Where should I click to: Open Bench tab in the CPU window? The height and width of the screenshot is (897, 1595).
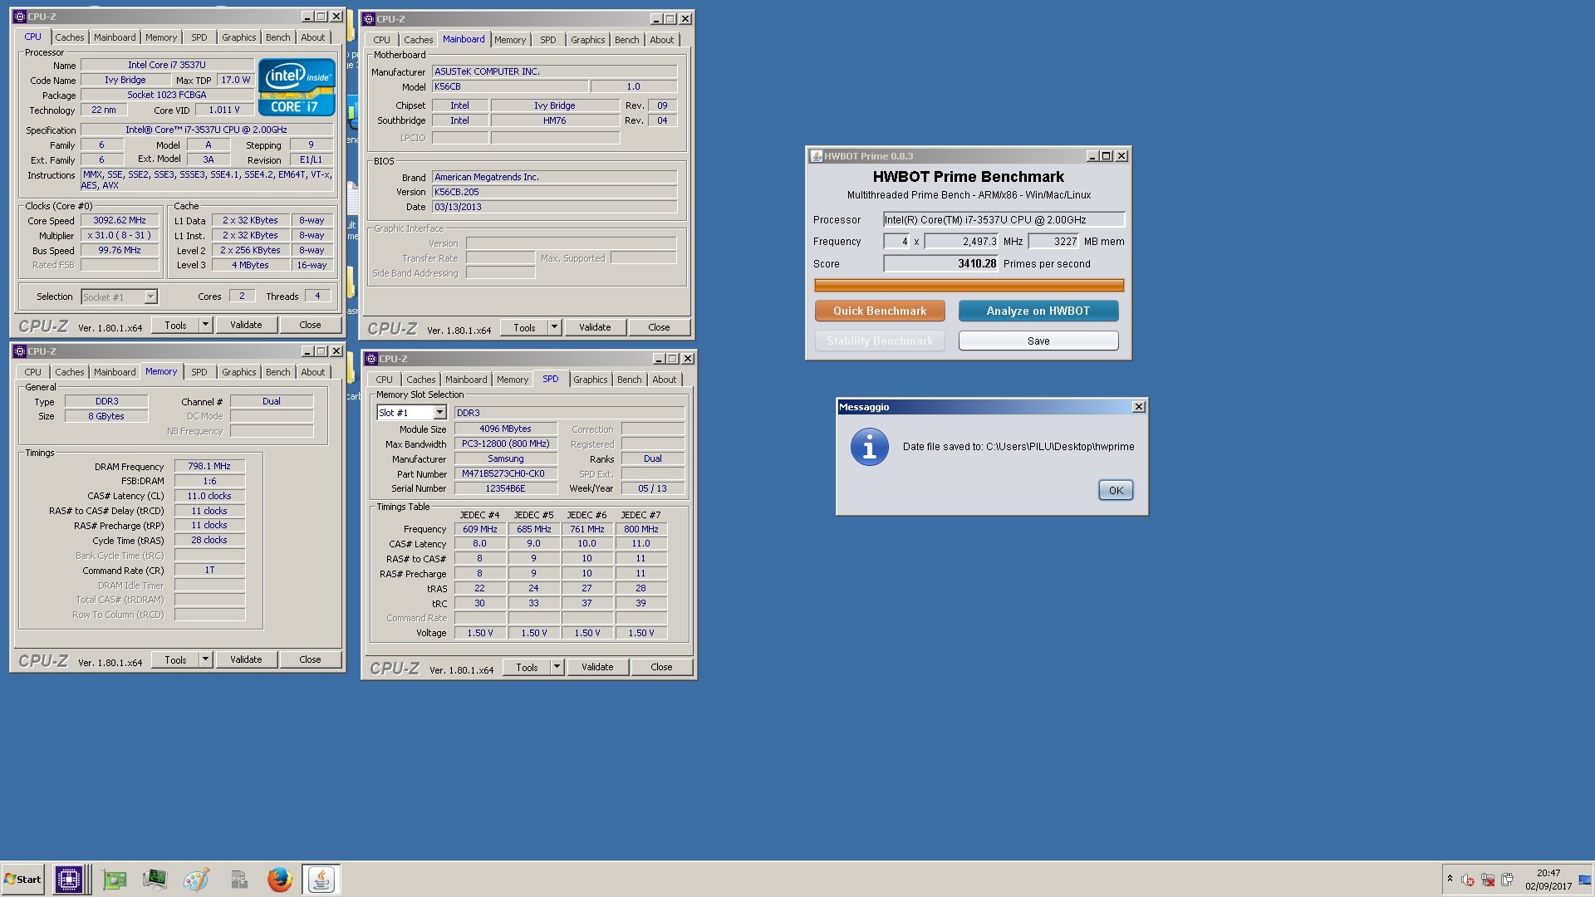click(x=277, y=37)
